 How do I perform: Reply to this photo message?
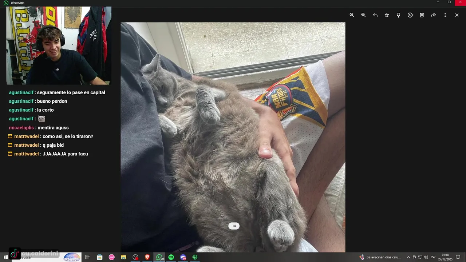click(375, 15)
